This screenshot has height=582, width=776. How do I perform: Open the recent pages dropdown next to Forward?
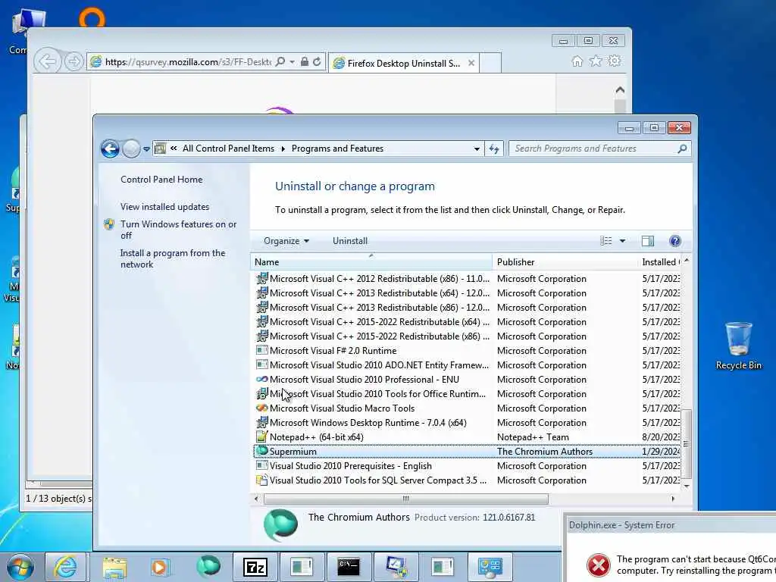point(146,149)
